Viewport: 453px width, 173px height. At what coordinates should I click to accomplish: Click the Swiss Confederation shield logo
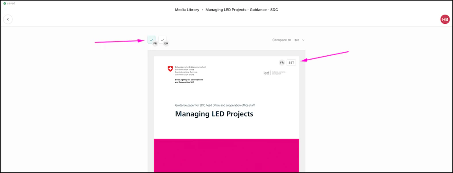coord(170,69)
